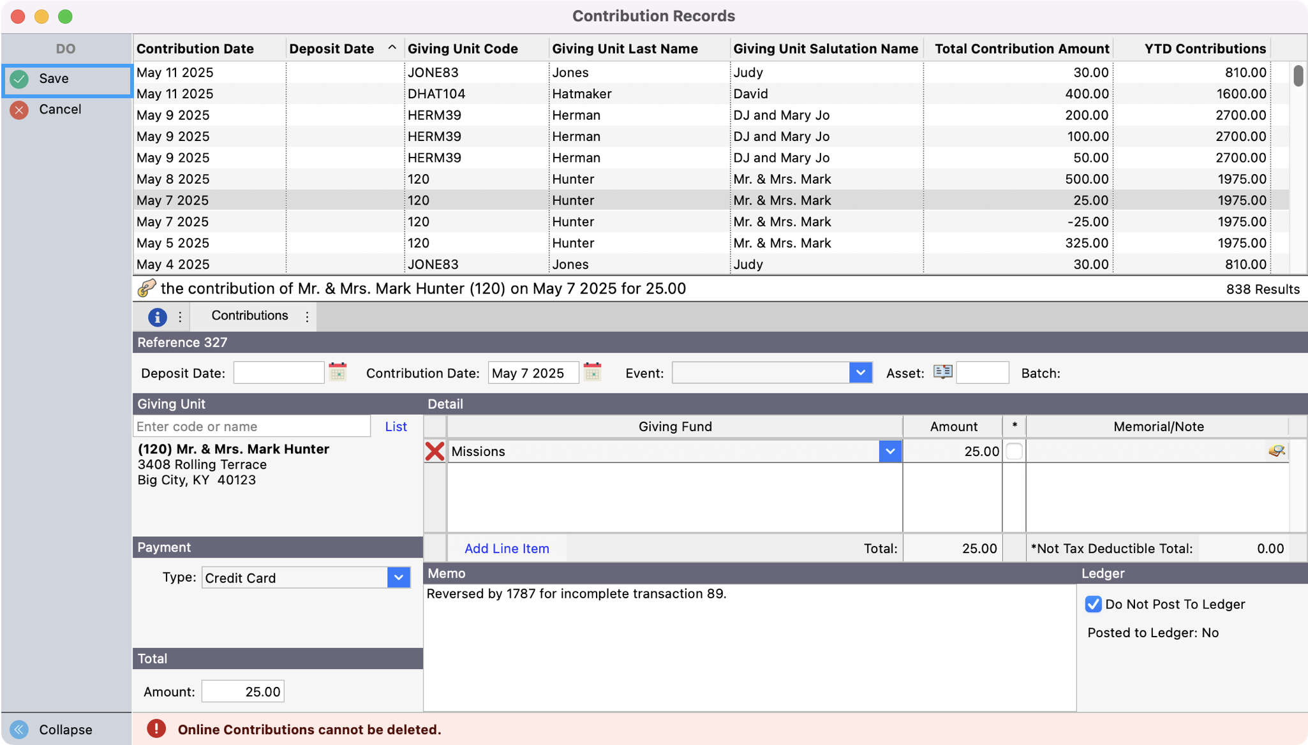
Task: Toggle the asterisk checkbox on the Missions line
Action: 1014,450
